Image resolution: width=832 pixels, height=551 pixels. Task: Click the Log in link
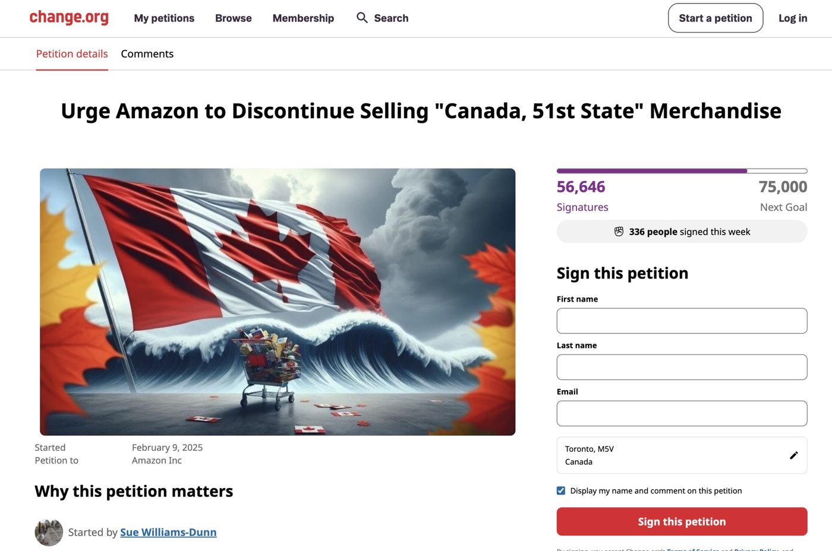793,18
